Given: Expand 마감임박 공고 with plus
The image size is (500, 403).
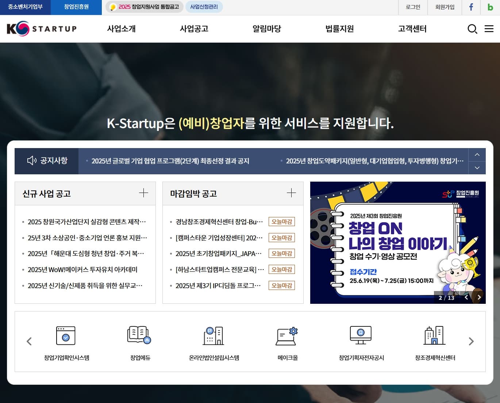Looking at the screenshot, I should [291, 193].
